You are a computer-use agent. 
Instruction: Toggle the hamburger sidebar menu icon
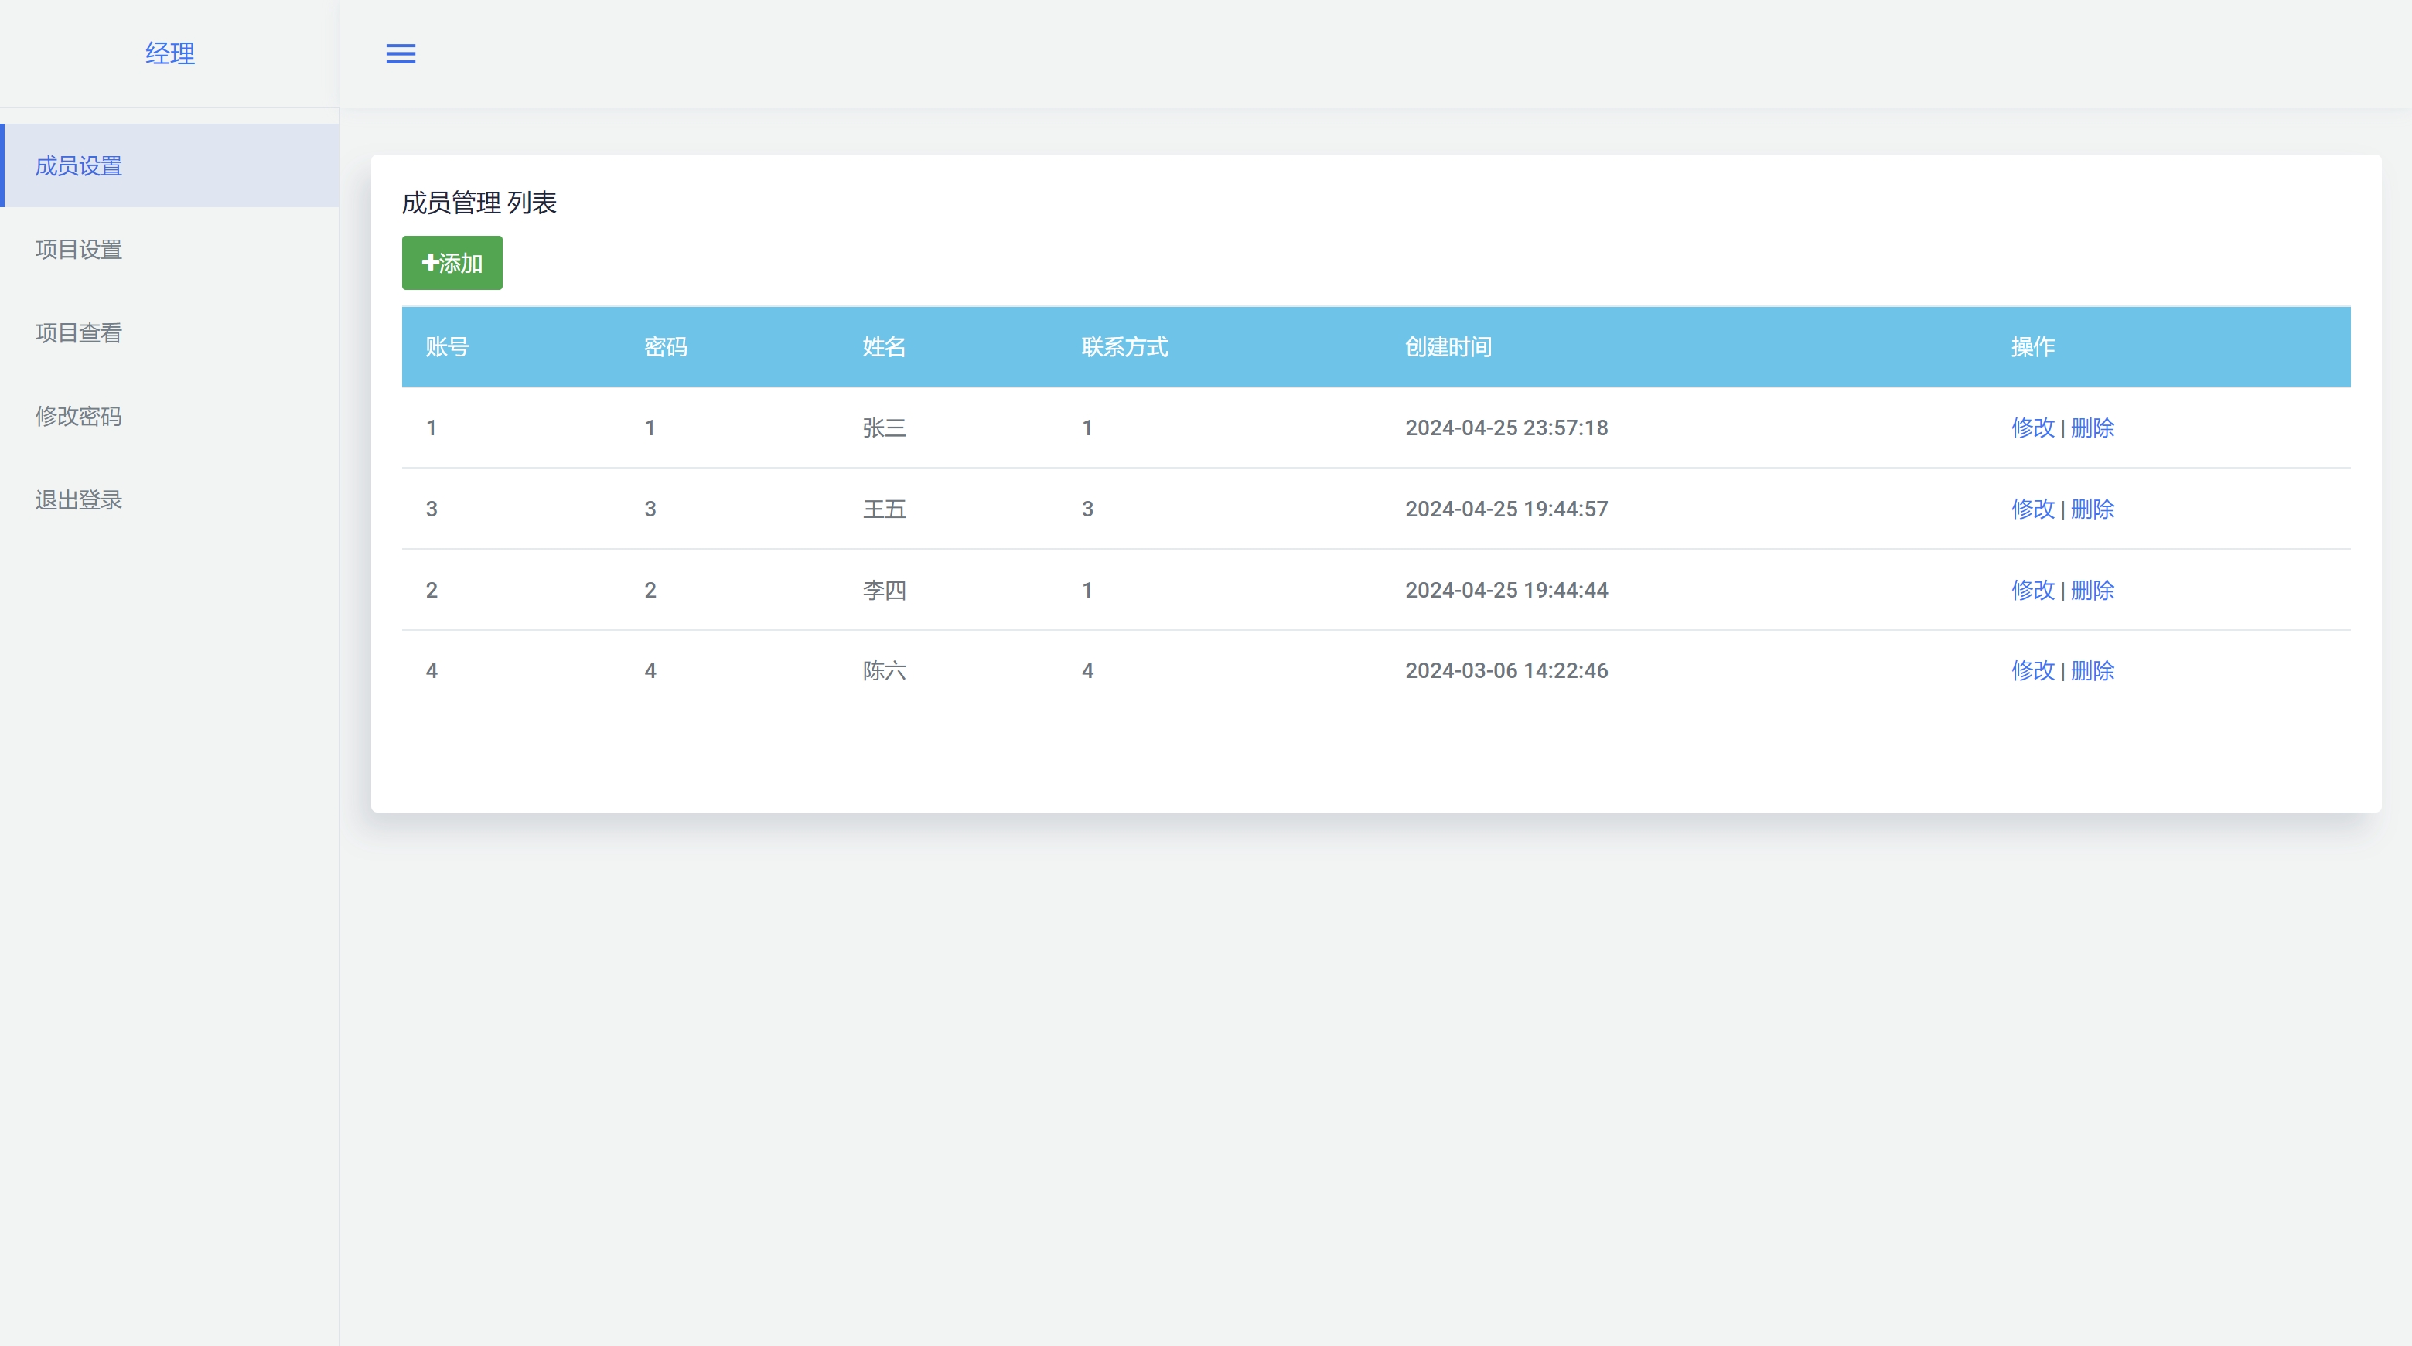[401, 54]
